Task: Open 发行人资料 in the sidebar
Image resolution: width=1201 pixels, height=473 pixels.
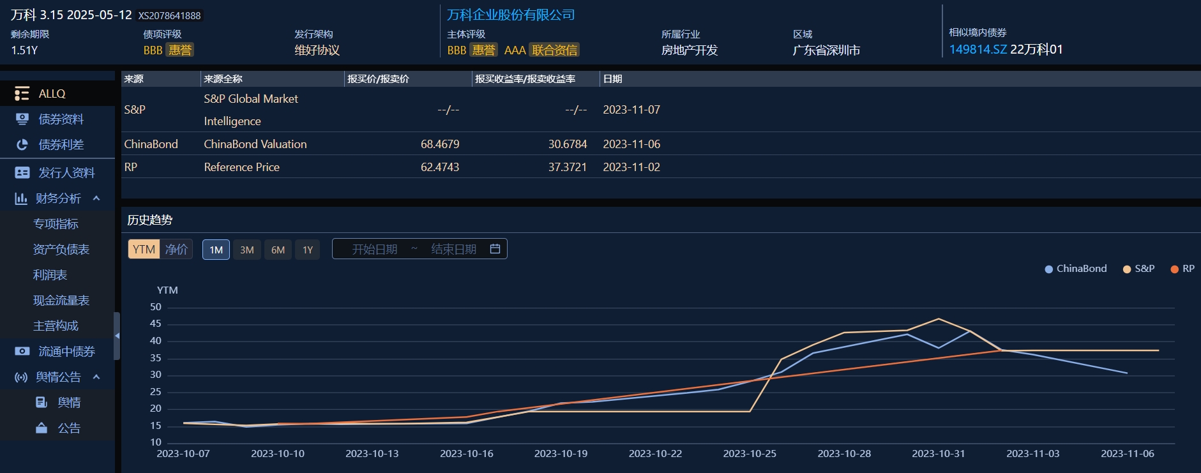Action: [57, 172]
